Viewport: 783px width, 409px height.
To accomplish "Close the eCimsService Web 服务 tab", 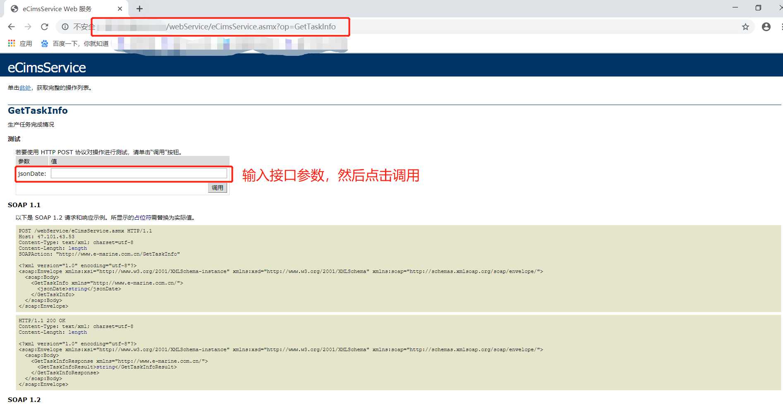I will [x=120, y=9].
